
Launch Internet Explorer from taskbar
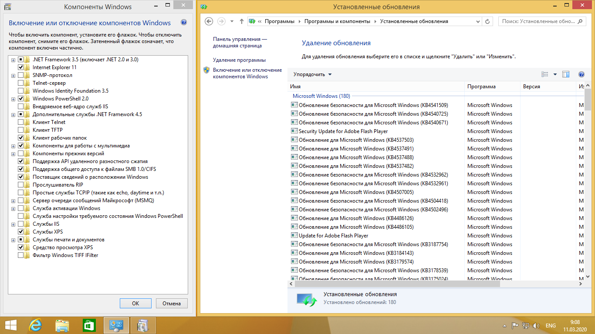coord(35,325)
